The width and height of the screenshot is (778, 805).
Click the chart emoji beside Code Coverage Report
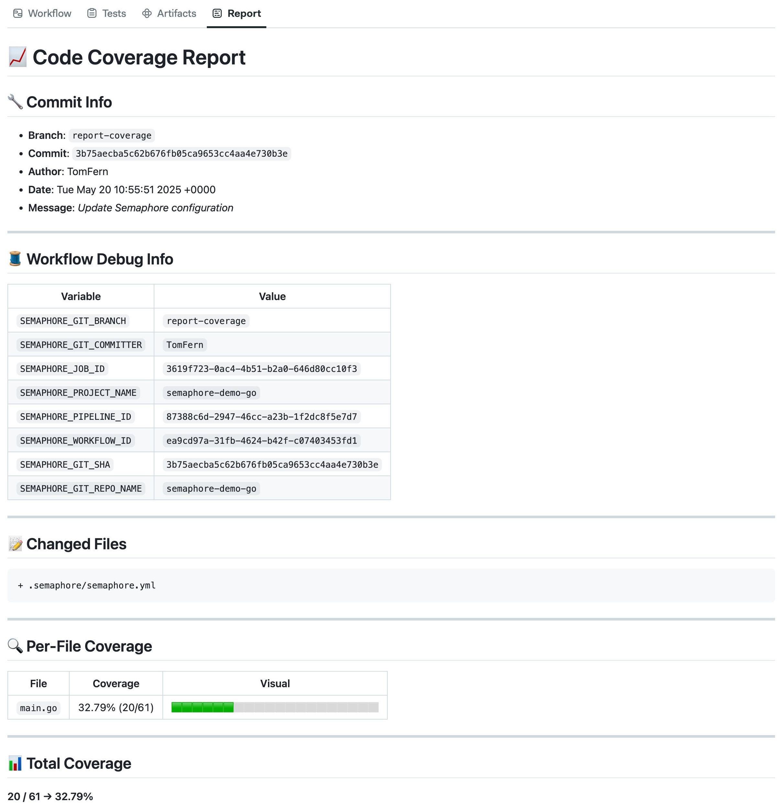tap(17, 57)
